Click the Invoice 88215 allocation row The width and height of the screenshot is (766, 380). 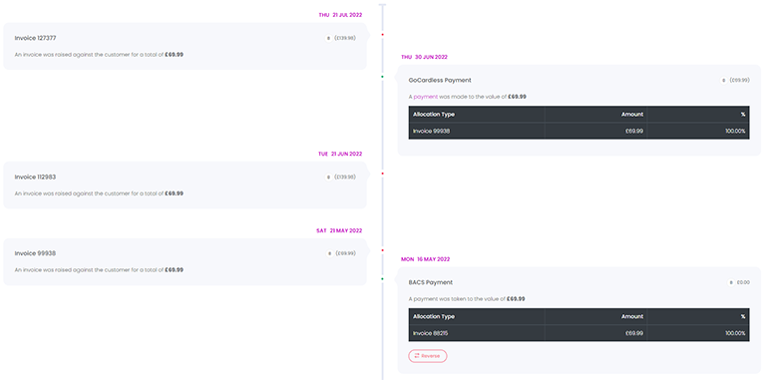578,333
